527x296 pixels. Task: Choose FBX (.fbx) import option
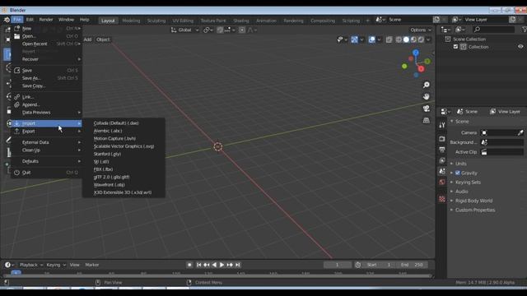[103, 169]
